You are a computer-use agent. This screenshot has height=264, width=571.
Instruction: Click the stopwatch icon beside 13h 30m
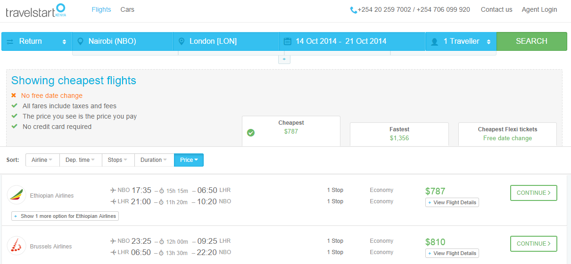[161, 253]
